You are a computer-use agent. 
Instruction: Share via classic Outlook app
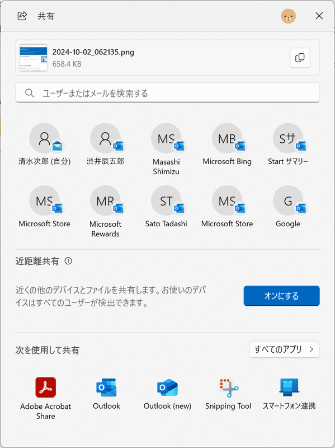tap(106, 394)
